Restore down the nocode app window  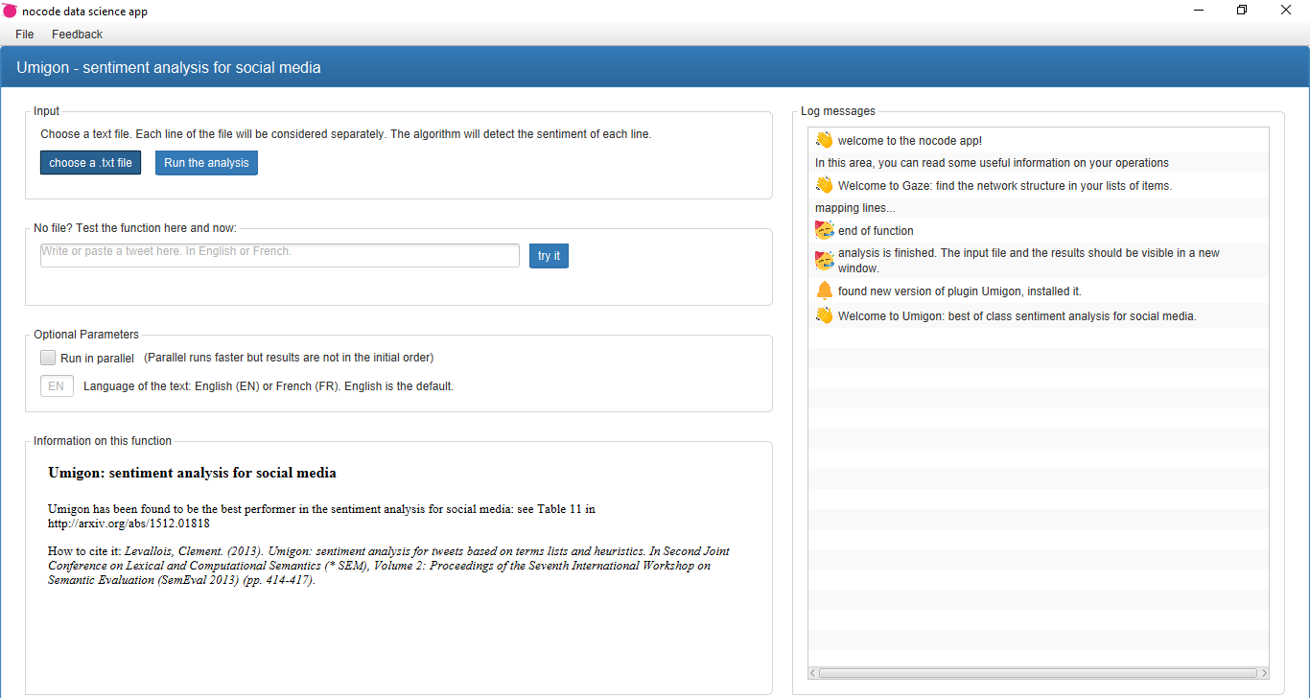(1242, 11)
